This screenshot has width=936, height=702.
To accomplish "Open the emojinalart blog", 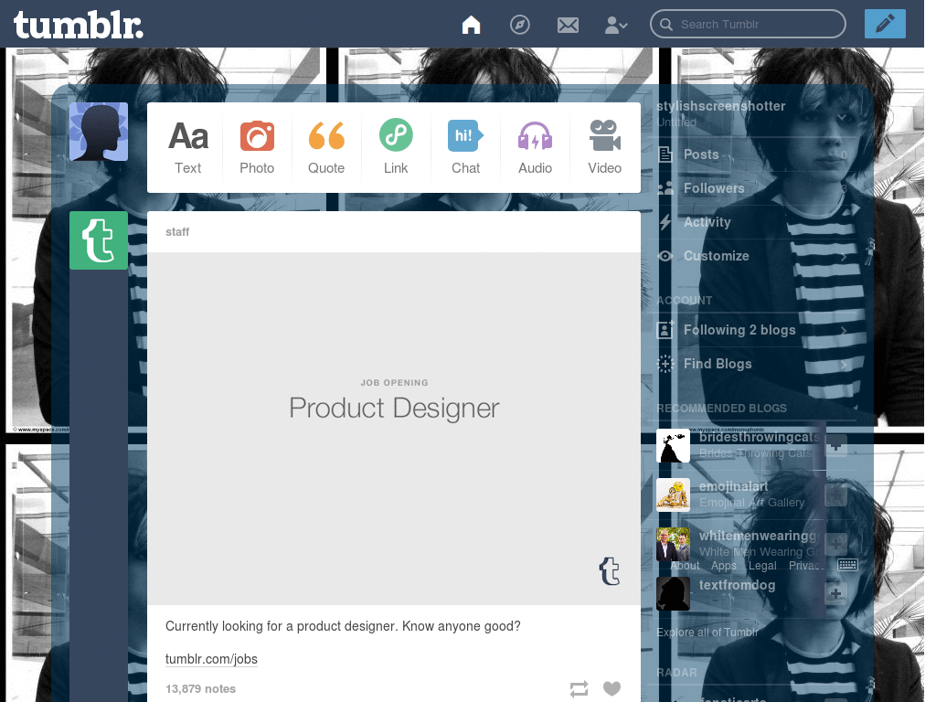I will click(x=734, y=486).
